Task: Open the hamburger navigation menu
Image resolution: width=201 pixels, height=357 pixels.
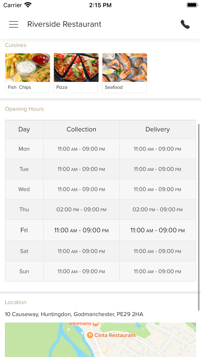Action: [x=13, y=24]
